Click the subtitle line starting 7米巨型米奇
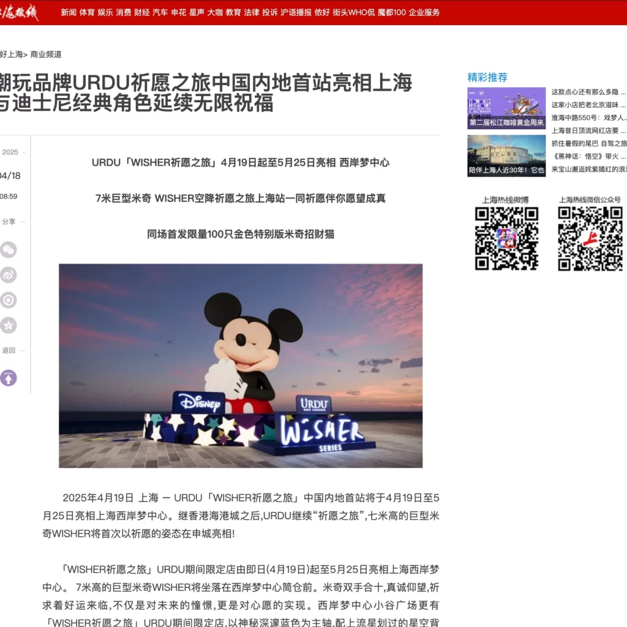Image resolution: width=627 pixels, height=627 pixels. 240,198
